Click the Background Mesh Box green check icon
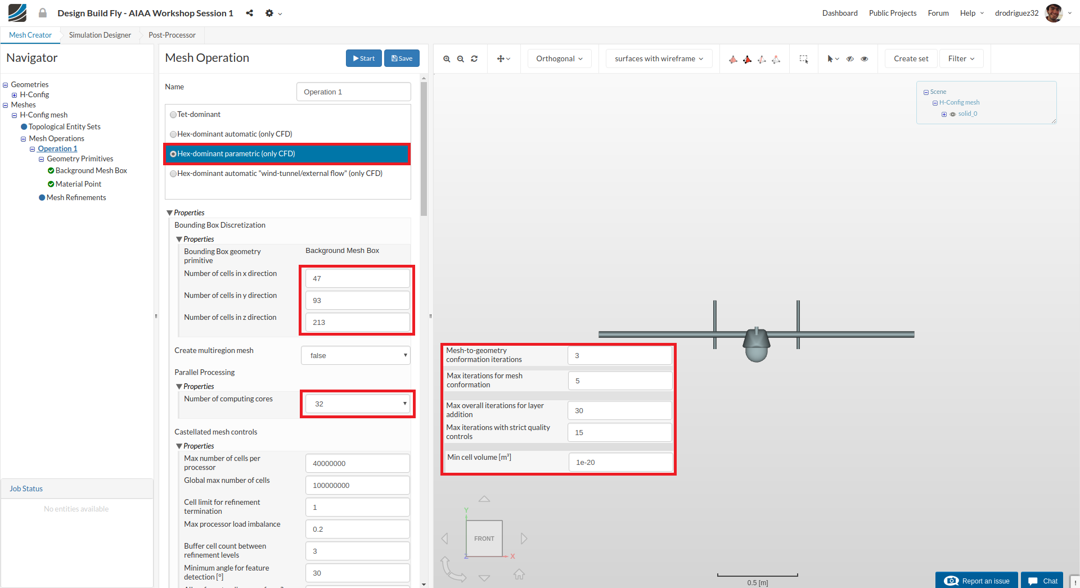Image resolution: width=1080 pixels, height=588 pixels. coord(51,171)
